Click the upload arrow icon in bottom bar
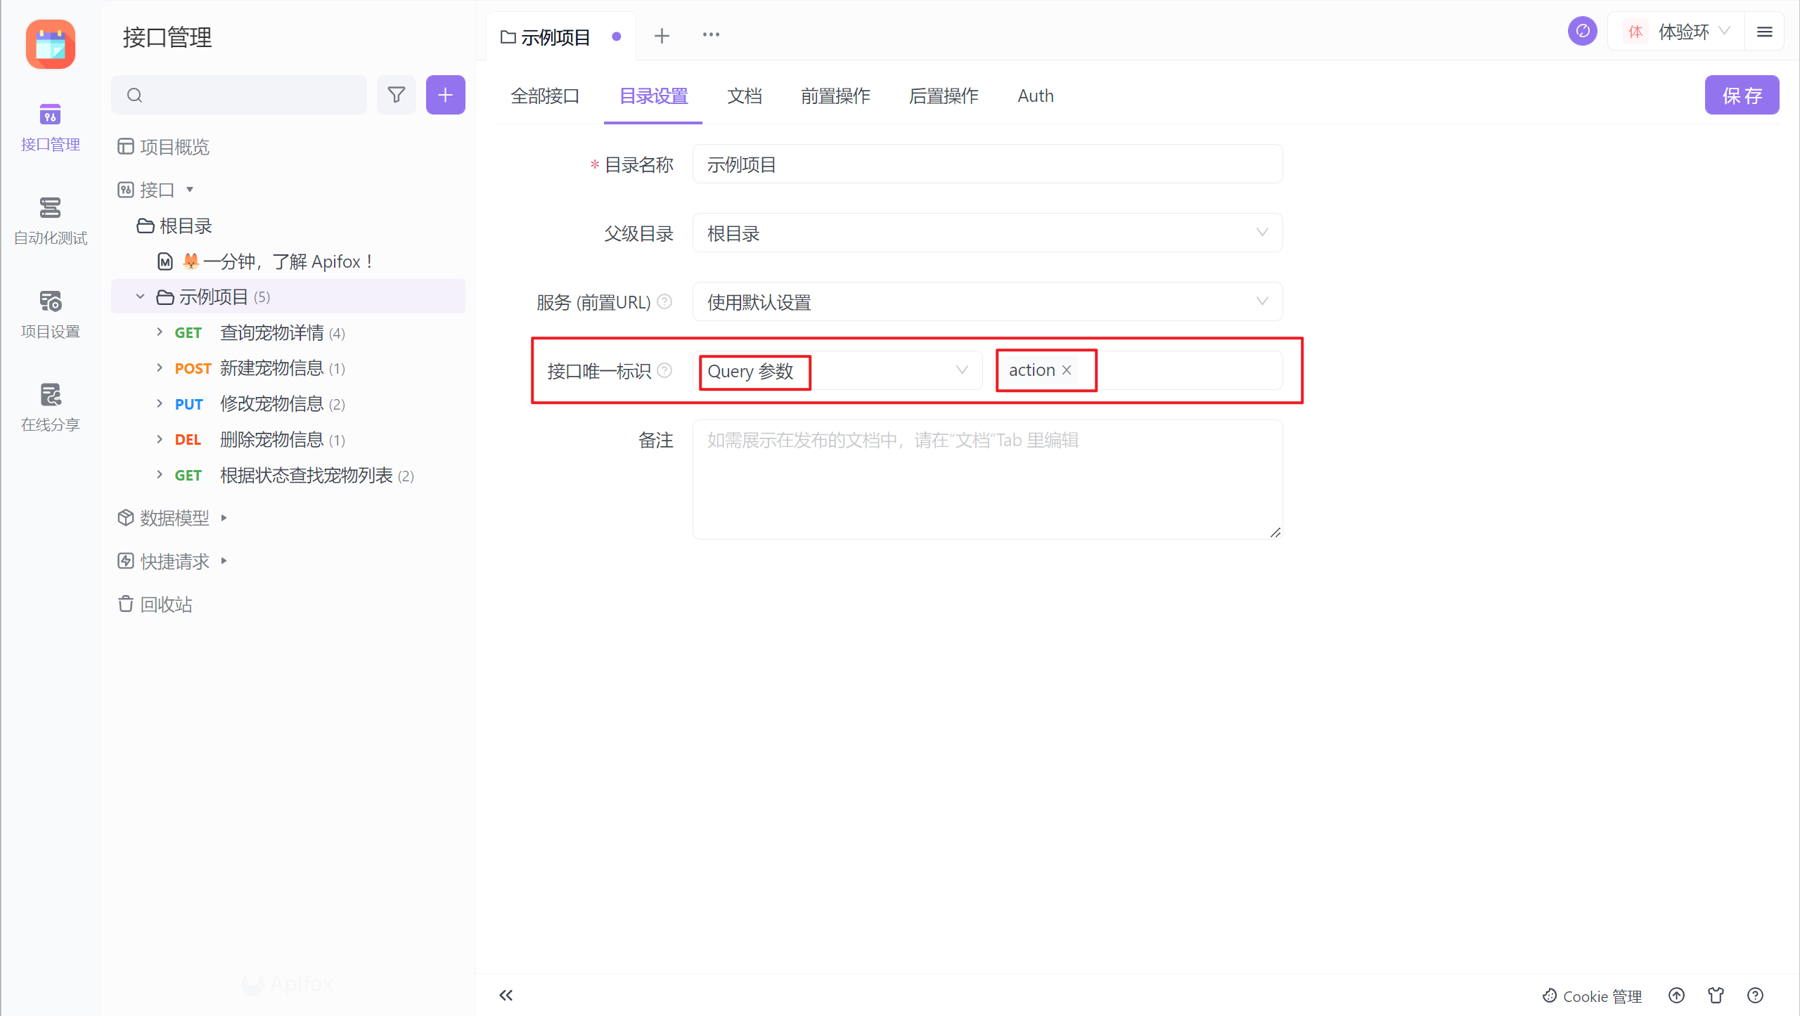Image resolution: width=1800 pixels, height=1016 pixels. click(1677, 996)
